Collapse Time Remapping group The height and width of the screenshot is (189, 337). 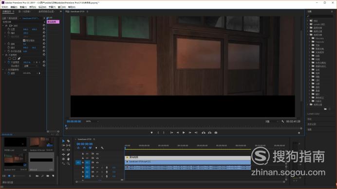pos(3,69)
